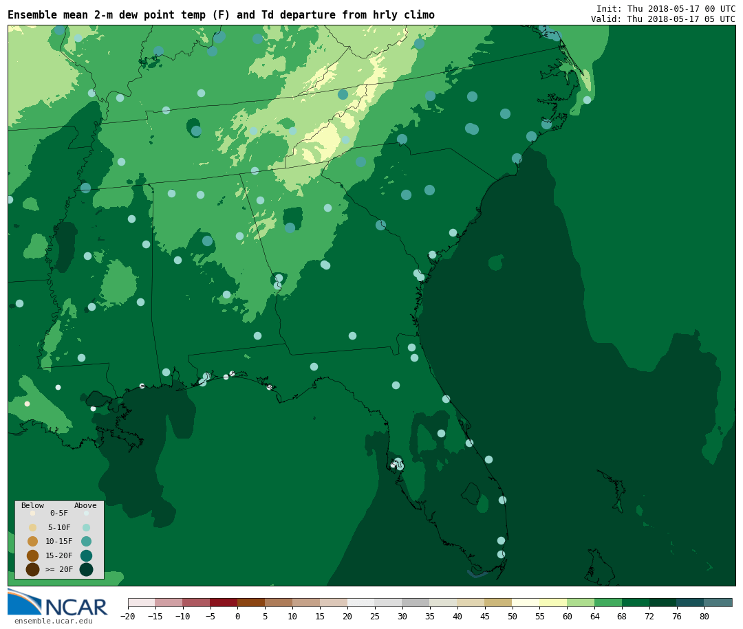The width and height of the screenshot is (743, 629).
Task: Click the Above 15-20F legend dot
Action: pos(86,555)
